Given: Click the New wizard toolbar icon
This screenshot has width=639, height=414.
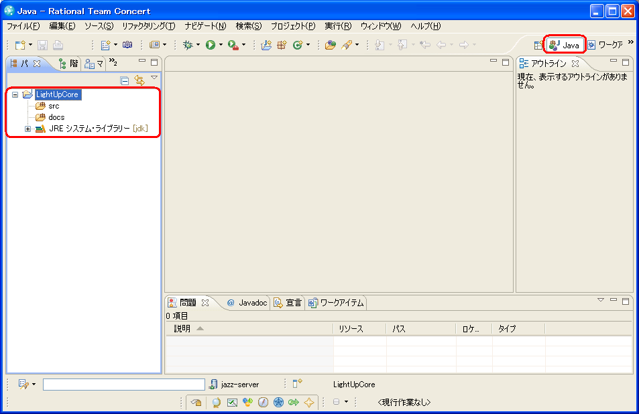Looking at the screenshot, I should click(x=20, y=45).
